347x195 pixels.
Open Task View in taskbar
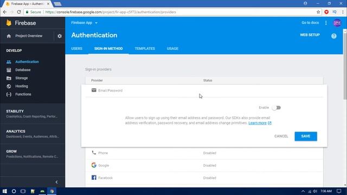[x=23, y=191]
